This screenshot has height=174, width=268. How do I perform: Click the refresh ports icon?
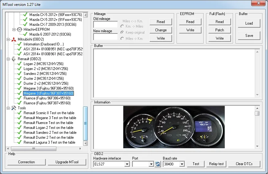(x=158, y=164)
